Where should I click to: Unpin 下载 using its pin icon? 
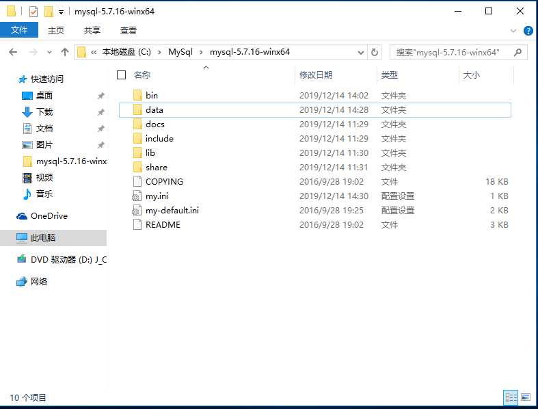click(x=101, y=112)
